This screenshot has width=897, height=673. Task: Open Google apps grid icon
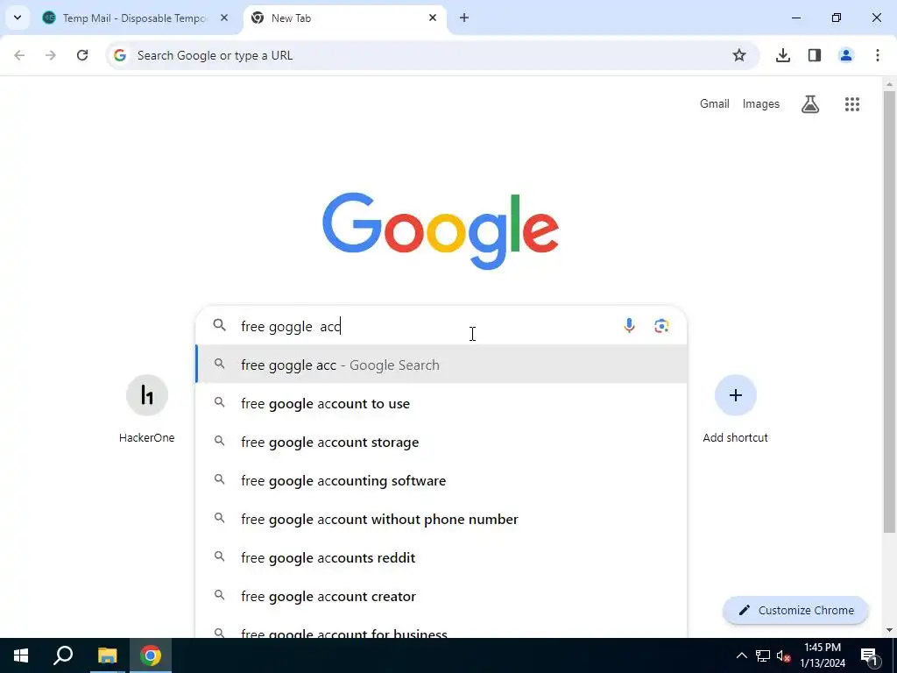(x=851, y=104)
